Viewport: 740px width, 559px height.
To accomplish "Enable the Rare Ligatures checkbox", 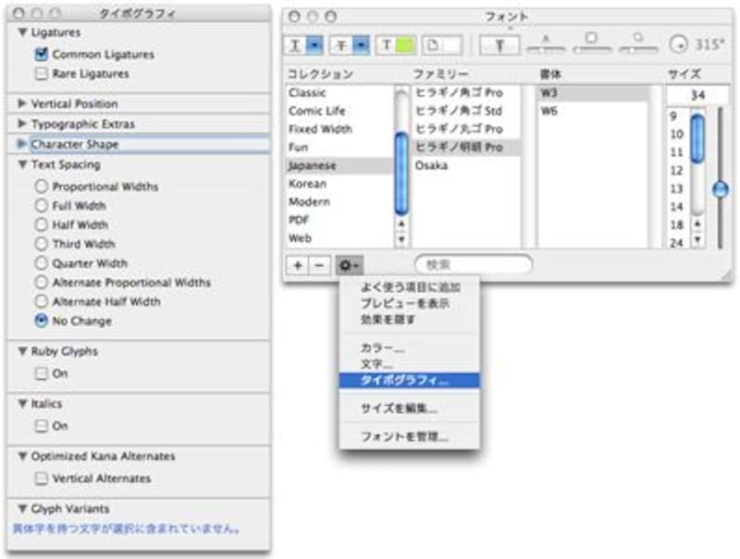I will 41,74.
